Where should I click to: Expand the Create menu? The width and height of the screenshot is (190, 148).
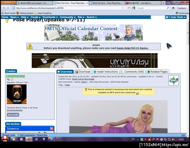pos(35,17)
